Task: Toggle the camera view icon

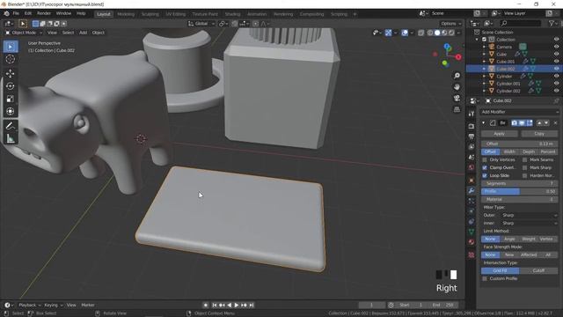Action: (x=457, y=98)
